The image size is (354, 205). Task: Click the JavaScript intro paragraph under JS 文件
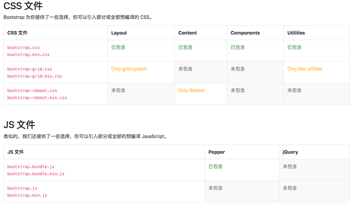pyautogui.click(x=86, y=136)
